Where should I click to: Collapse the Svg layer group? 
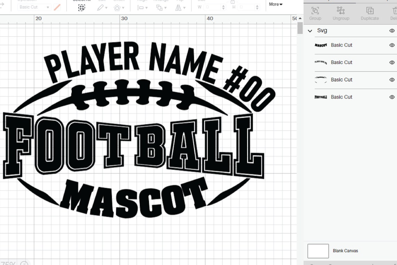[310, 31]
